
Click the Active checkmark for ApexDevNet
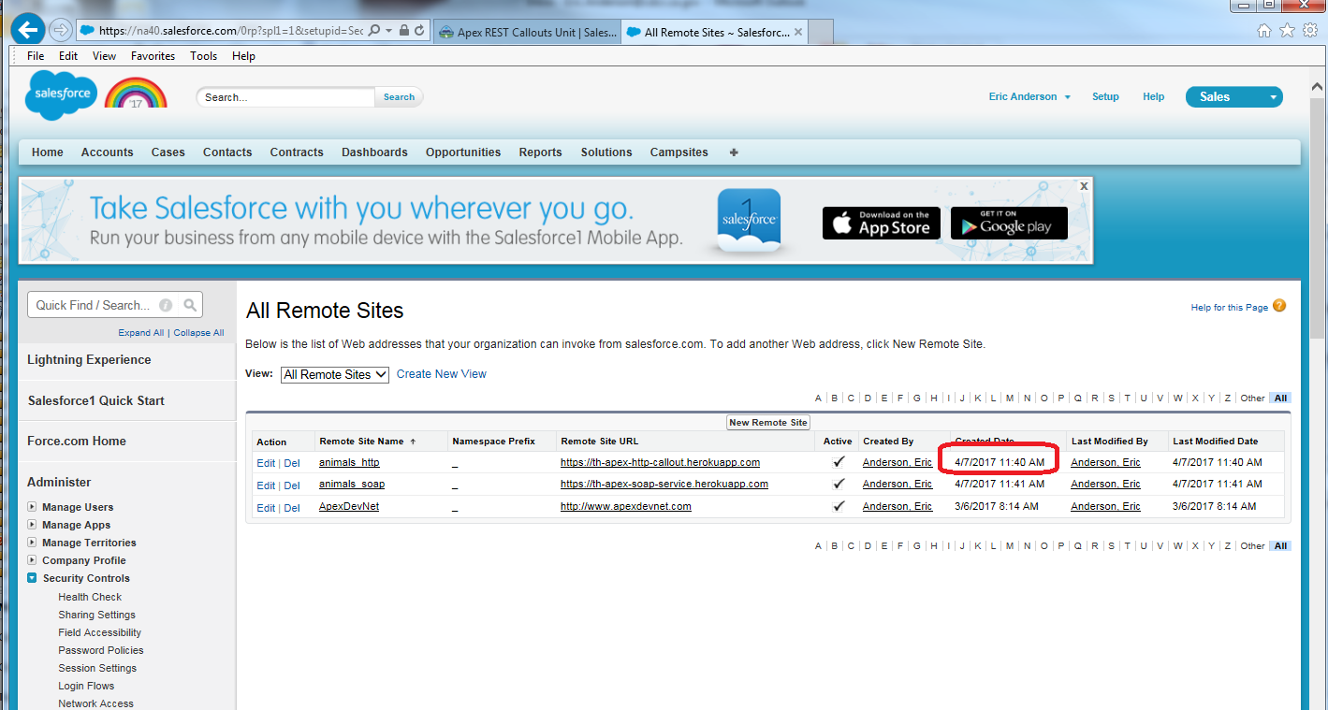pos(839,506)
